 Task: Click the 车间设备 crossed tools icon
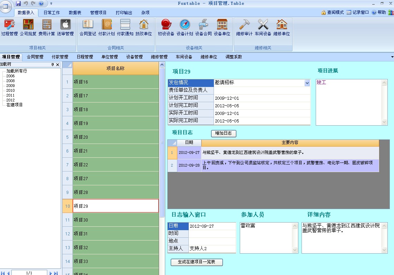[x=263, y=28]
